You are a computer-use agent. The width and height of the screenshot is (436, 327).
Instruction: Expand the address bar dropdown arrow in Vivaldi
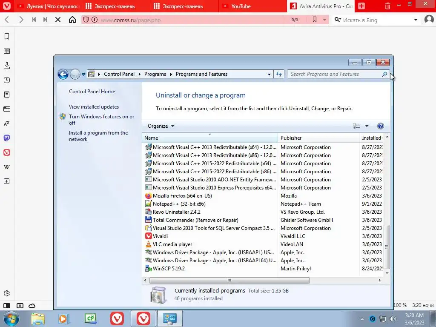click(x=324, y=20)
